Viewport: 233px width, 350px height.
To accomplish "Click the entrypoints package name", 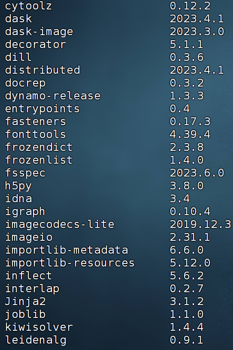I will (x=42, y=109).
